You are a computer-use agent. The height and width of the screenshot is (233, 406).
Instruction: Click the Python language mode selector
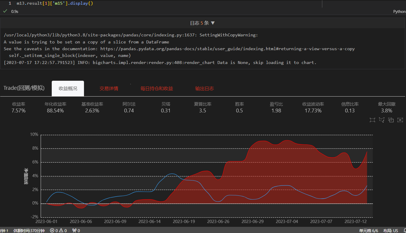coord(399,11)
